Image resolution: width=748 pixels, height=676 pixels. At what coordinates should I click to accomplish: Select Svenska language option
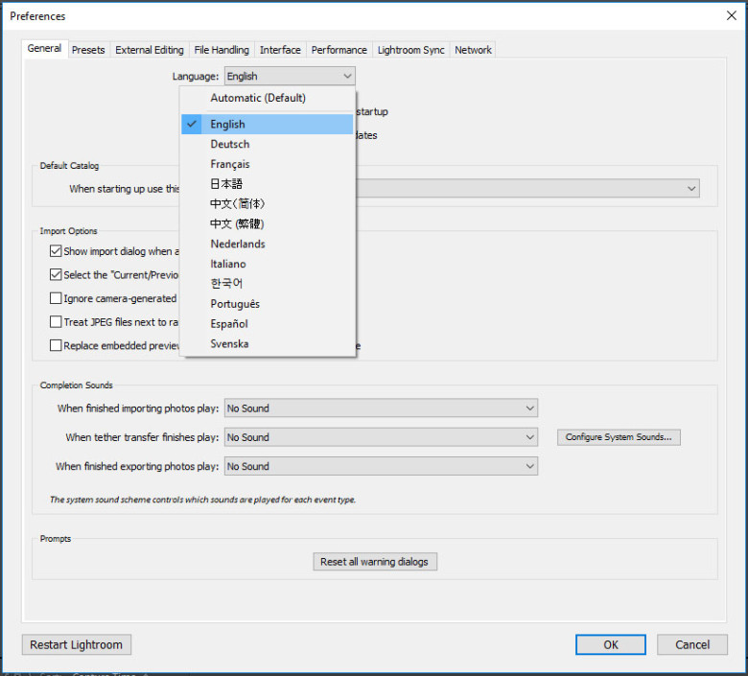(x=268, y=344)
